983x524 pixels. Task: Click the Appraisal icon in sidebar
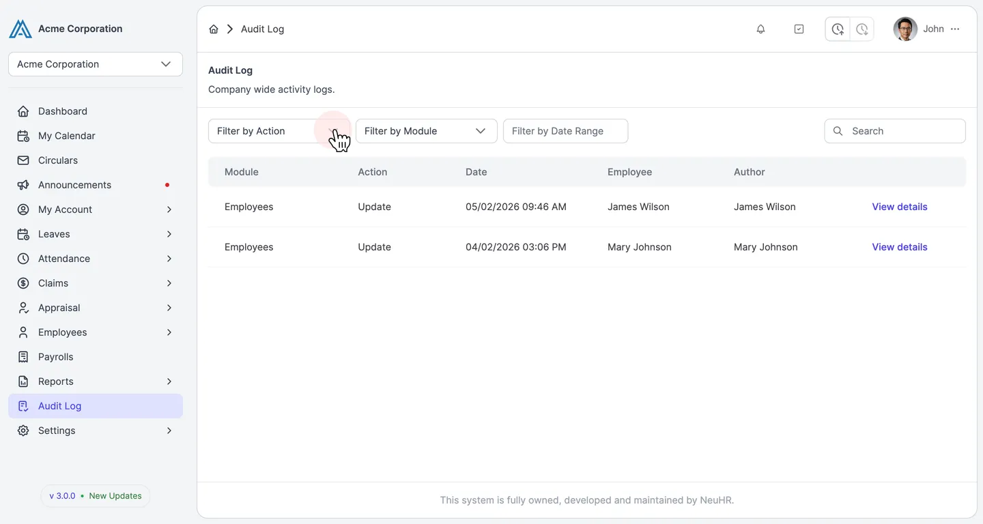pyautogui.click(x=23, y=308)
